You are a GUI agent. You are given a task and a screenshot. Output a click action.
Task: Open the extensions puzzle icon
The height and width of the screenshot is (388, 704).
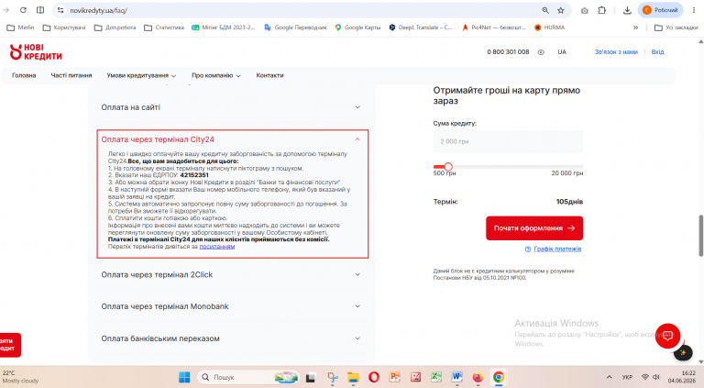pos(602,10)
